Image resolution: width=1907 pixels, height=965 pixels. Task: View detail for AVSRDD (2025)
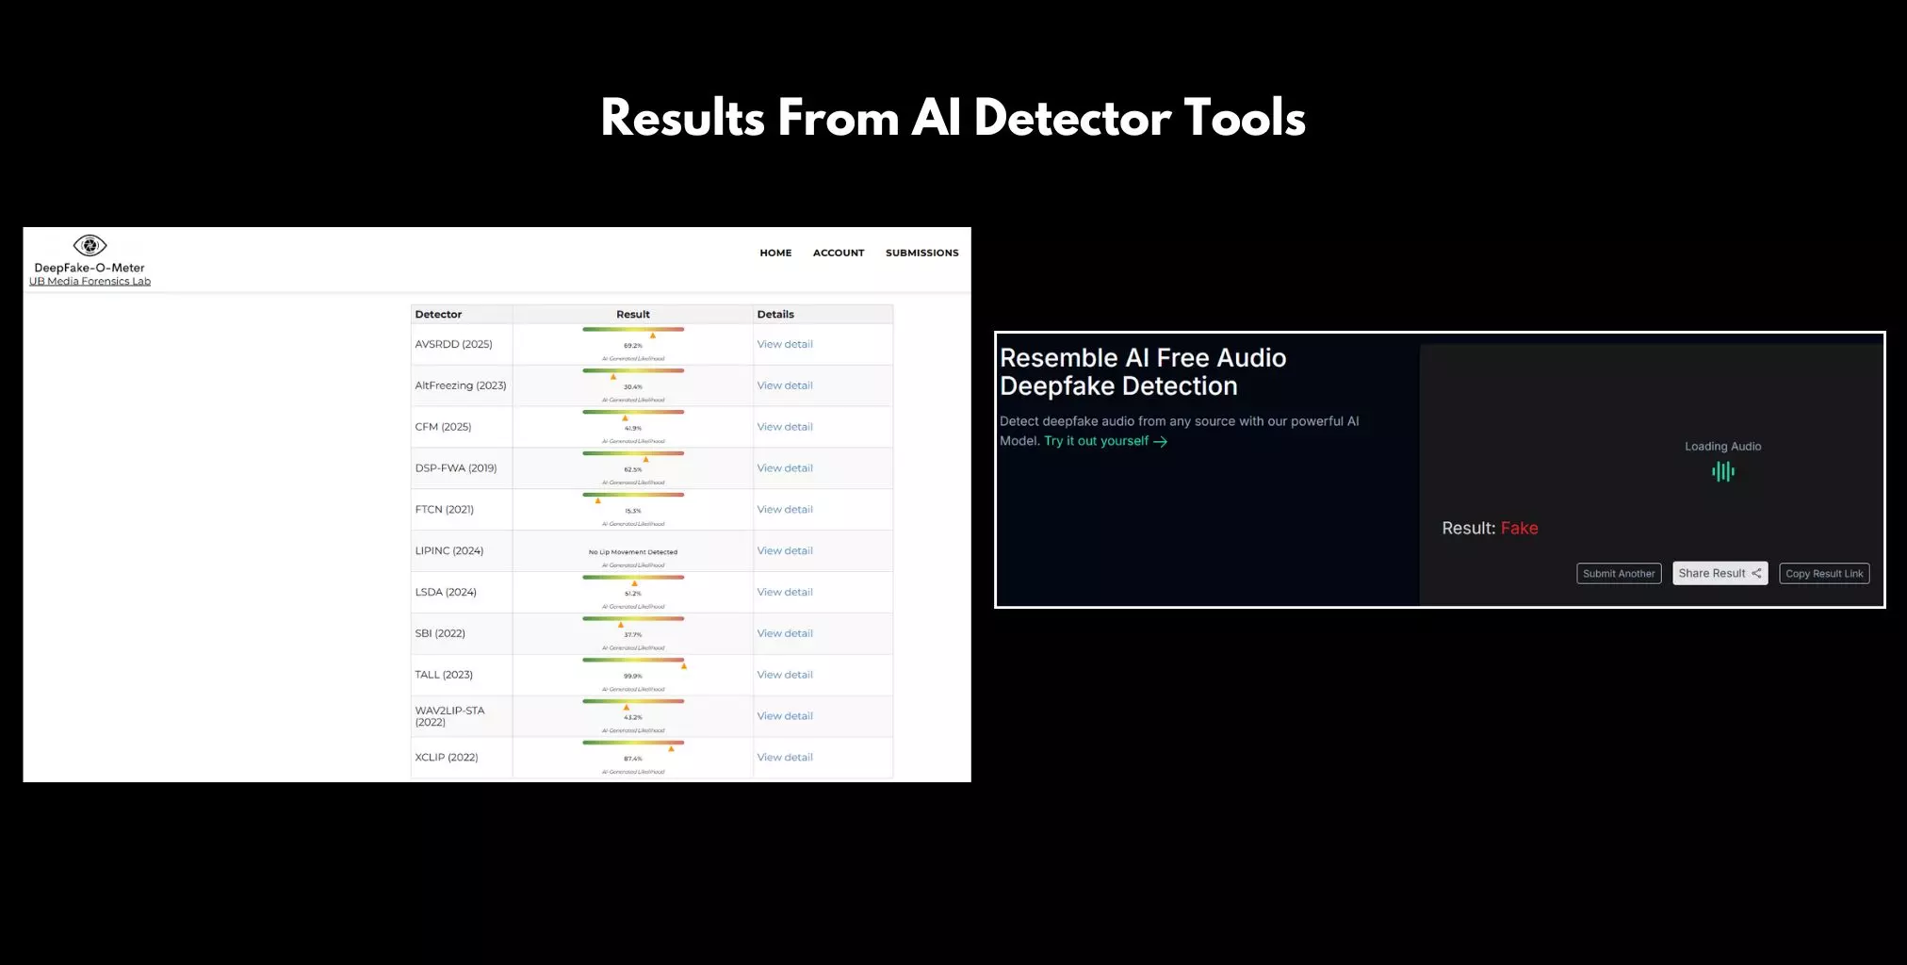coord(785,344)
